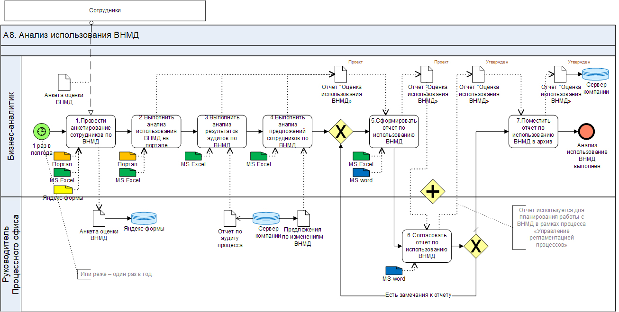Click the green timer start event icon
Image resolution: width=619 pixels, height=312 pixels.
[42, 132]
